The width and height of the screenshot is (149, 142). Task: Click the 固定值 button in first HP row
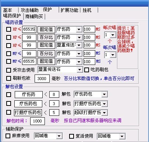pos(46,30)
